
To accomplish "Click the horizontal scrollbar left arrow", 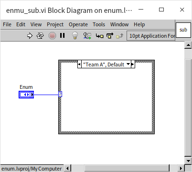I will click(67, 168).
